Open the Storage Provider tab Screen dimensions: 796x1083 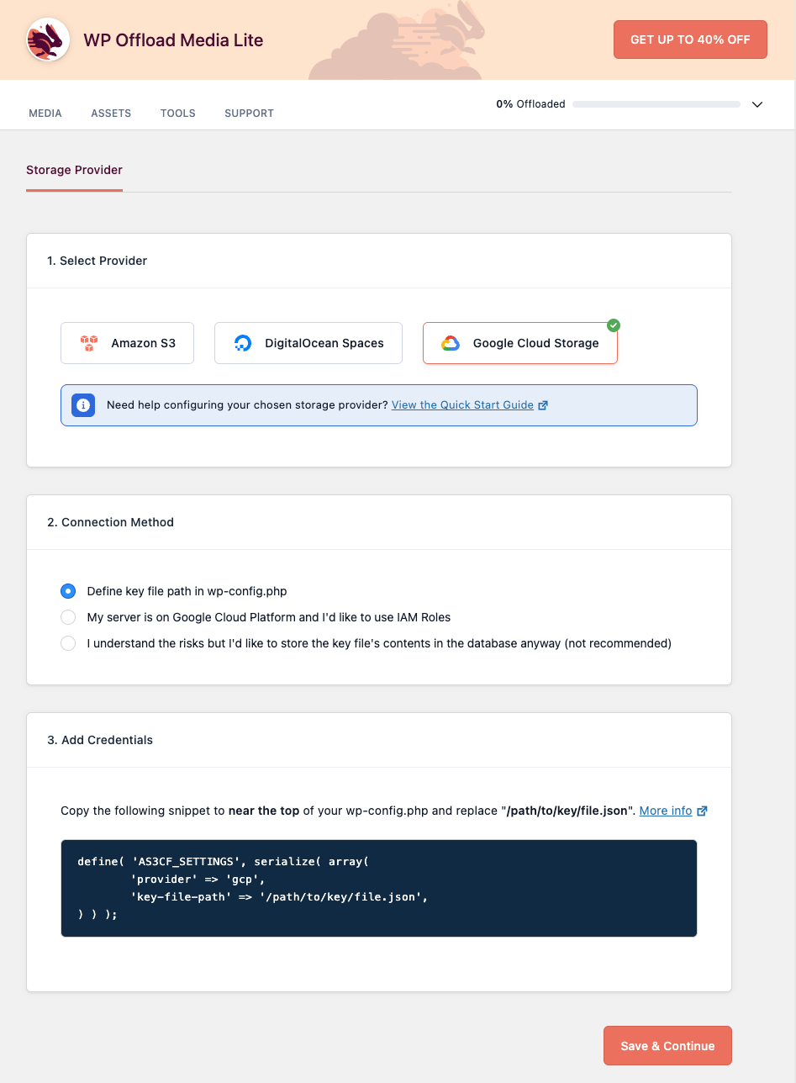click(74, 170)
